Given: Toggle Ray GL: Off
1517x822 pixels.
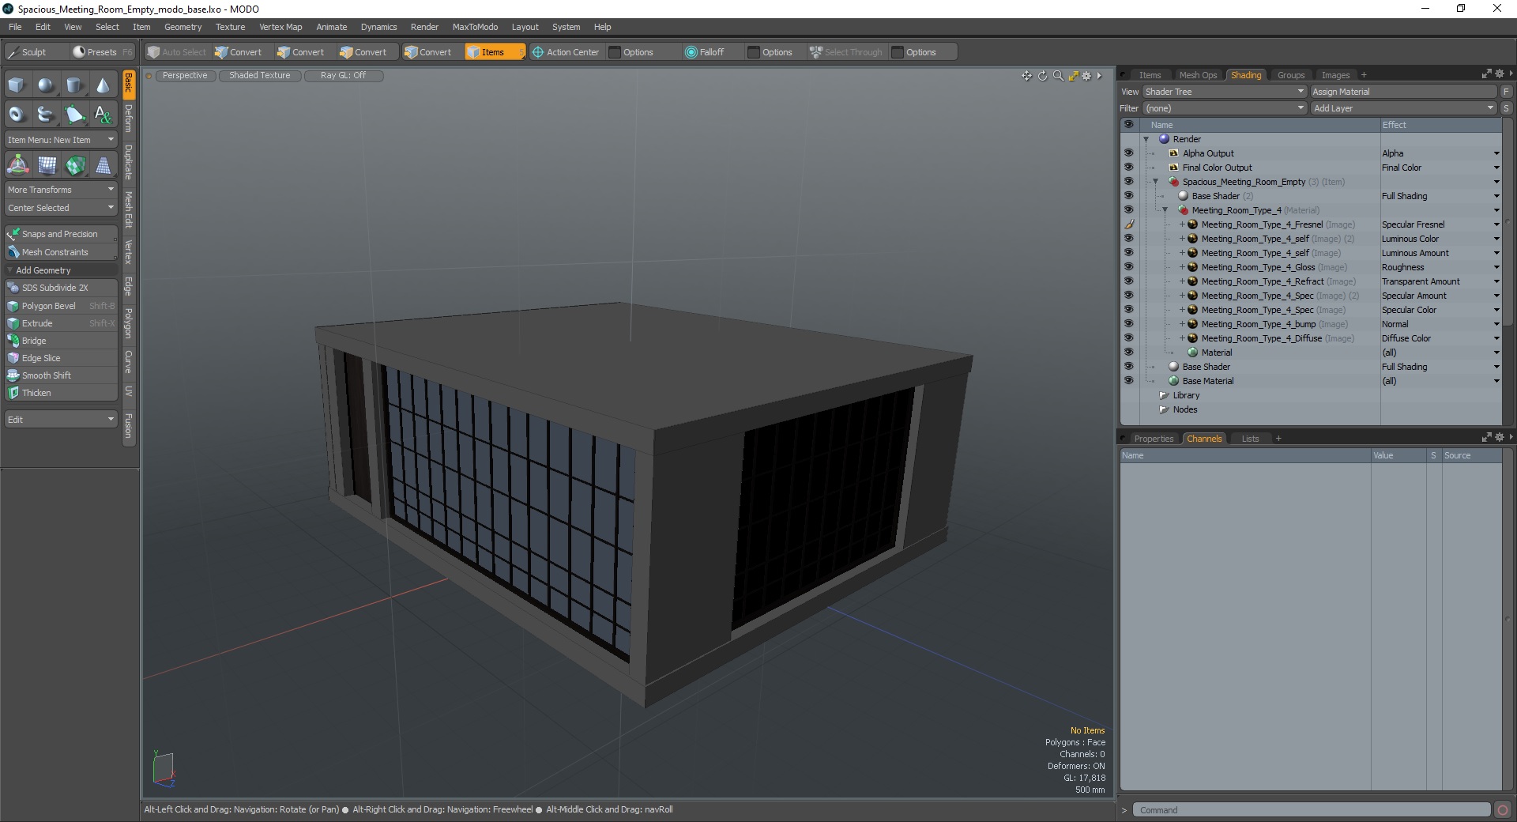Looking at the screenshot, I should [x=343, y=76].
